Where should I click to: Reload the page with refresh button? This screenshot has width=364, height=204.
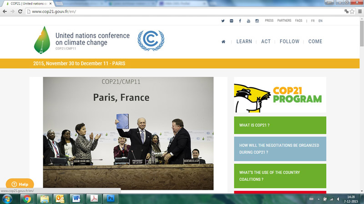tap(20, 11)
